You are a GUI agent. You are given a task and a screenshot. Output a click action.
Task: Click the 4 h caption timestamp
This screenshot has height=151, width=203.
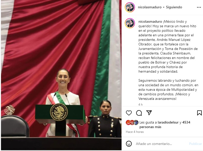[x=140, y=105]
